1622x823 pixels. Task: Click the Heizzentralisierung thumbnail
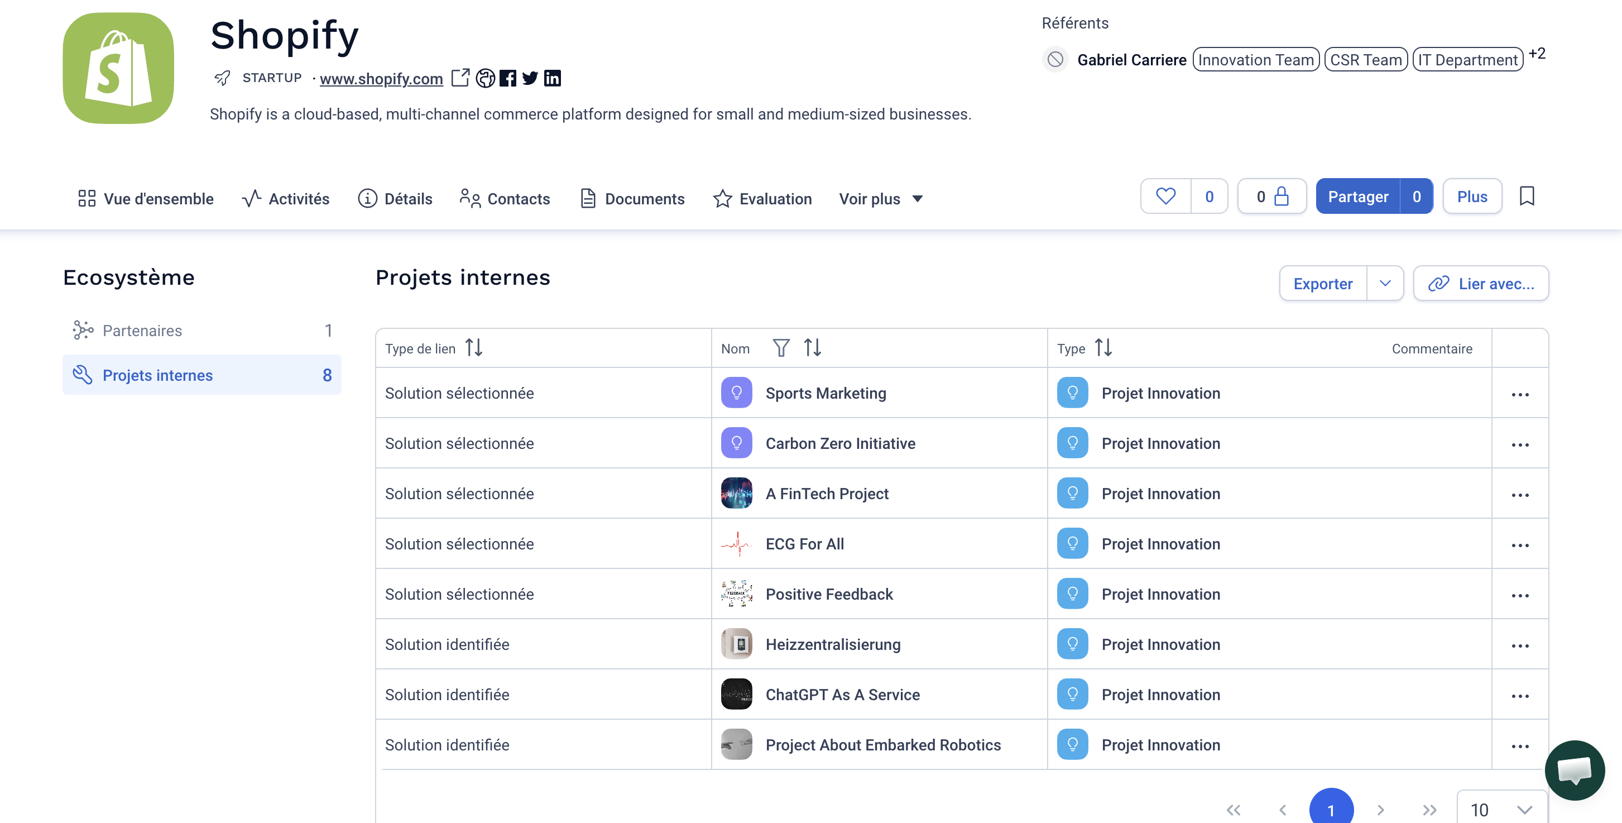737,645
